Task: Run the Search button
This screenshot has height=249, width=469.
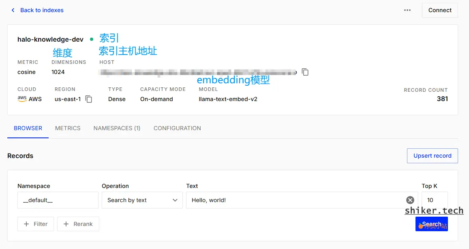Action: [432, 224]
